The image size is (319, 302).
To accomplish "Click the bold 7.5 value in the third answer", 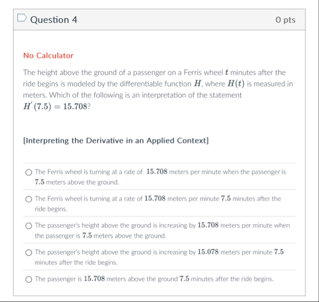I will click(x=87, y=236).
